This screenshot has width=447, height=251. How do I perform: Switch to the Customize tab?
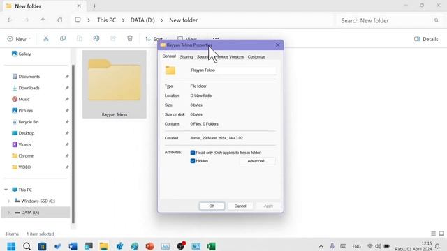[256, 57]
